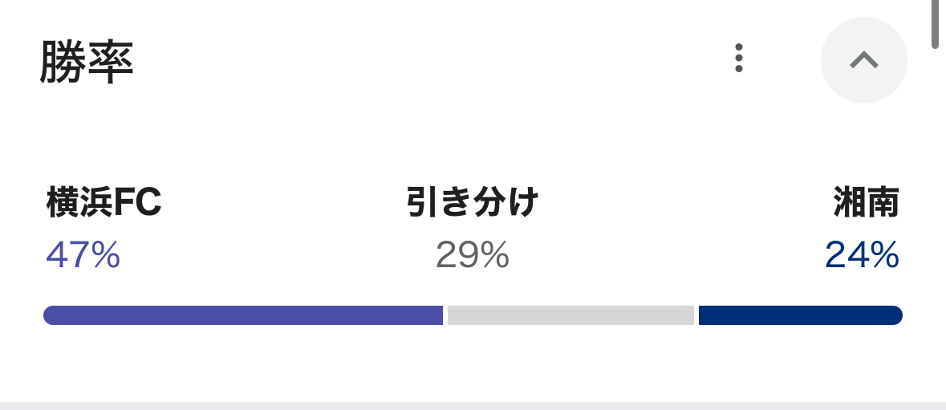Screen dimensions: 946x410
Task: Select the 横浜FC team label
Action: click(x=104, y=203)
